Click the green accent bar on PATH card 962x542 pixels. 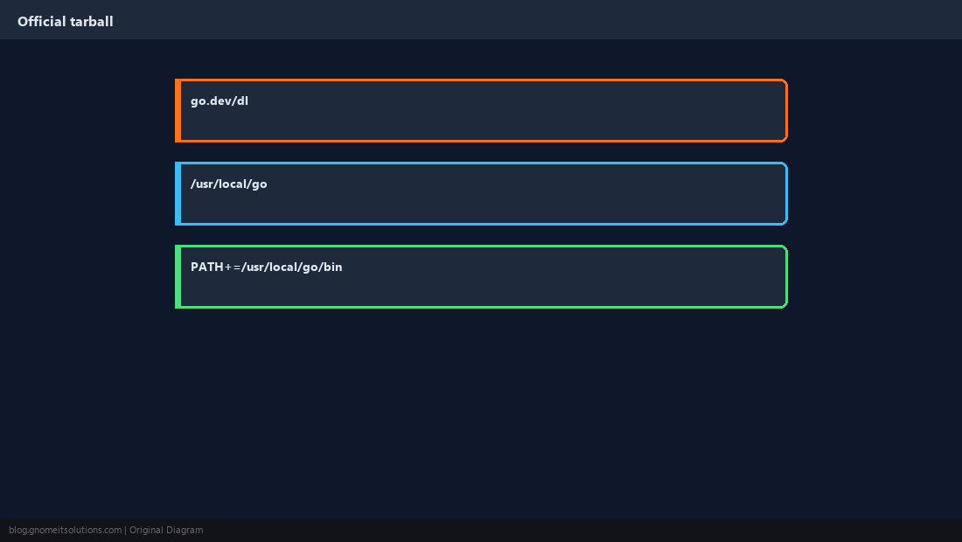(178, 276)
